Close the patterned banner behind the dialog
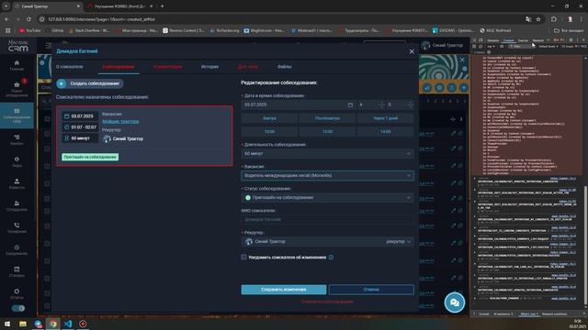The width and height of the screenshot is (588, 330). (462, 60)
